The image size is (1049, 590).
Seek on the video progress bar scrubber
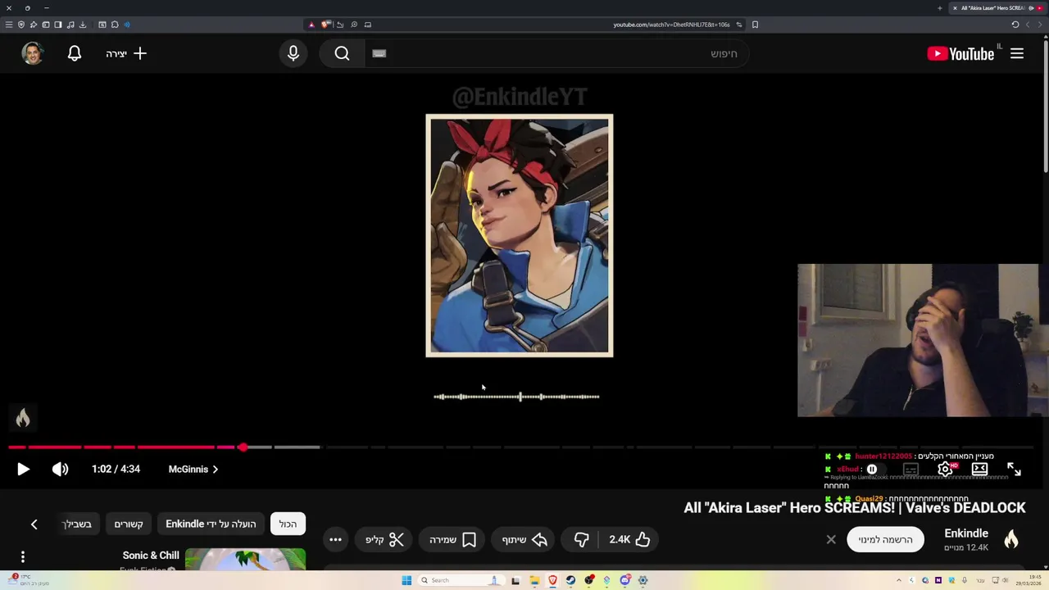click(243, 447)
